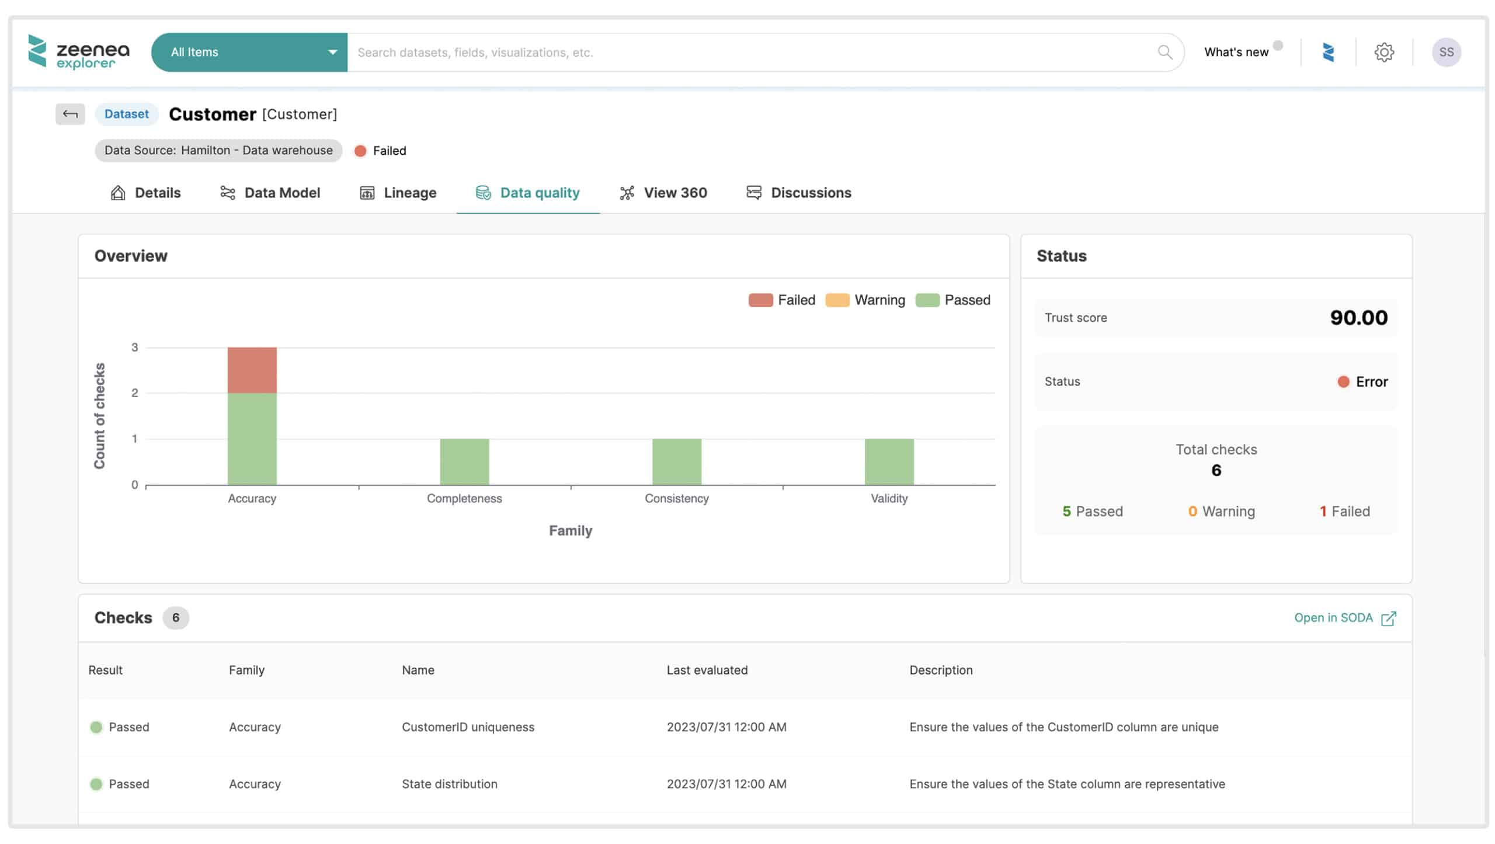This screenshot has width=1495, height=844.
Task: Click the red failed segment of Accuracy bar
Action: click(252, 370)
